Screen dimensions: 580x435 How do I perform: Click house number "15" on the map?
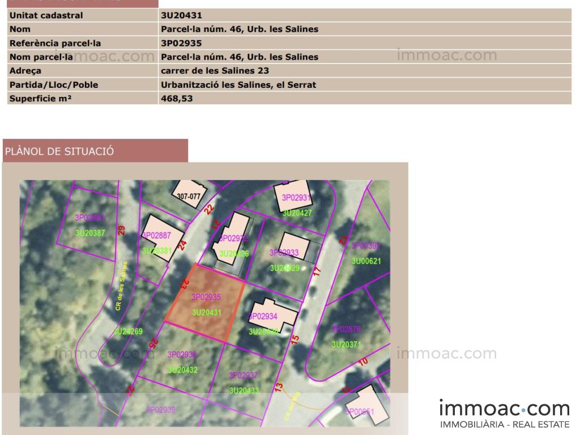coord(295,340)
